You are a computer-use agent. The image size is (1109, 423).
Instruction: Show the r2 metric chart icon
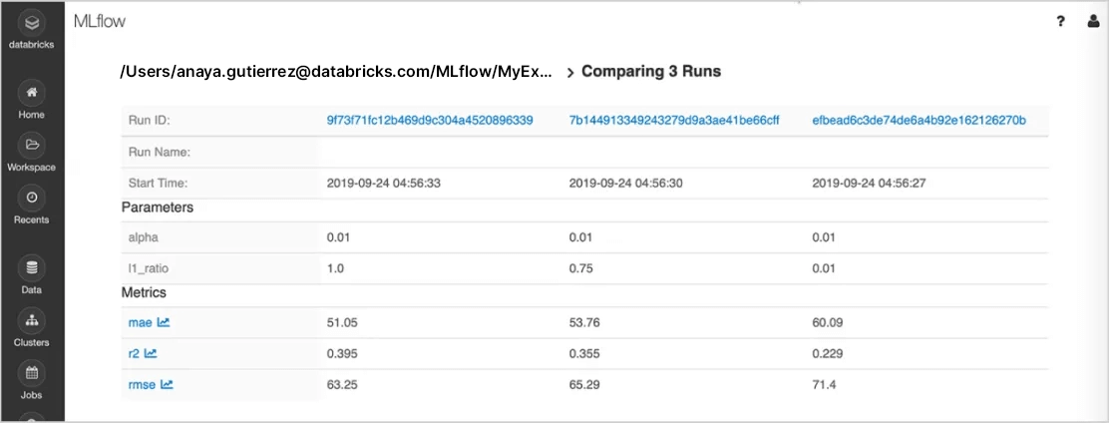tap(151, 353)
